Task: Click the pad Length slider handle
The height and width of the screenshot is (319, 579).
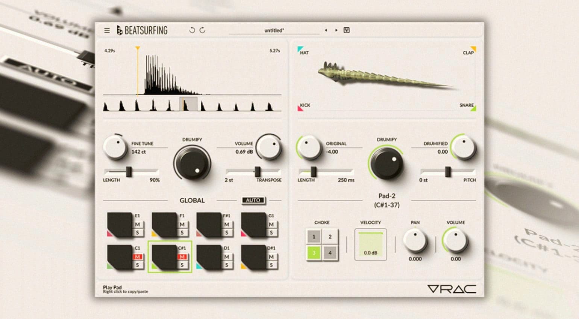Action: tap(313, 172)
